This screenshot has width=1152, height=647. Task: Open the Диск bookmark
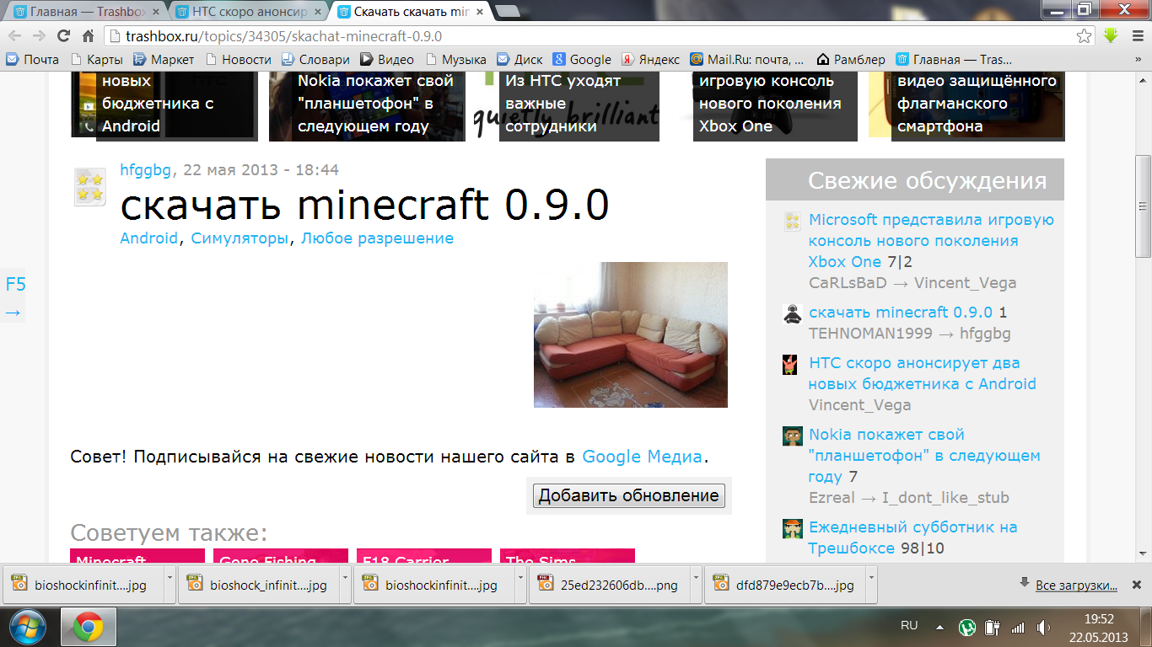point(519,60)
